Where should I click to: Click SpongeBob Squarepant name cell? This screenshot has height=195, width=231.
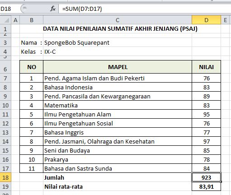[118, 42]
